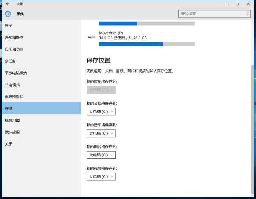Select 应用和功能 in the sidebar

[x=41, y=50]
